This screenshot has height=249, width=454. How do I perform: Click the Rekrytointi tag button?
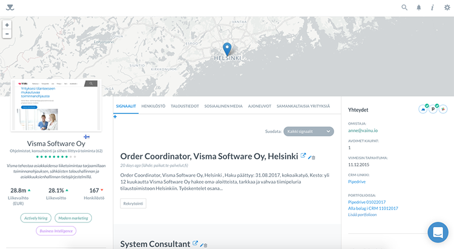(133, 204)
